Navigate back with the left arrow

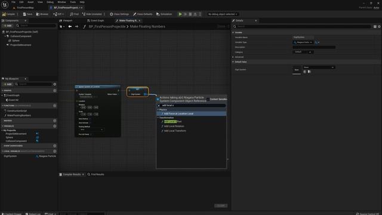click(x=70, y=26)
